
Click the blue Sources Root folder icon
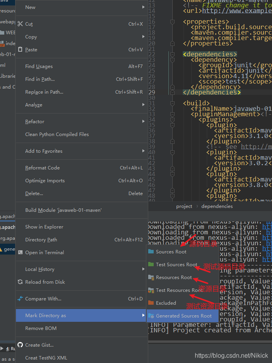[151, 251]
